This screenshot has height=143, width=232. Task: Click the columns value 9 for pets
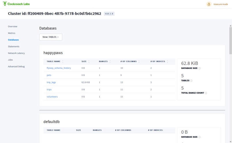click(x=121, y=75)
